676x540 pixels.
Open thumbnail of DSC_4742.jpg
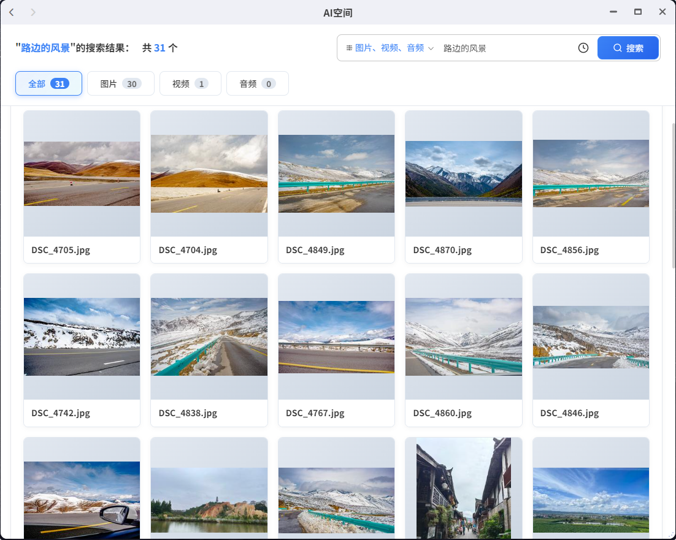(82, 337)
